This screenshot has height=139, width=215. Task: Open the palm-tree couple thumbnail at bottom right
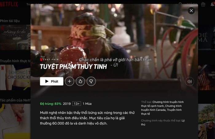206,121
